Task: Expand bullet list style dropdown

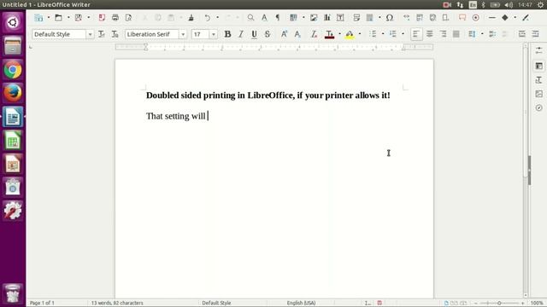Action: point(383,34)
